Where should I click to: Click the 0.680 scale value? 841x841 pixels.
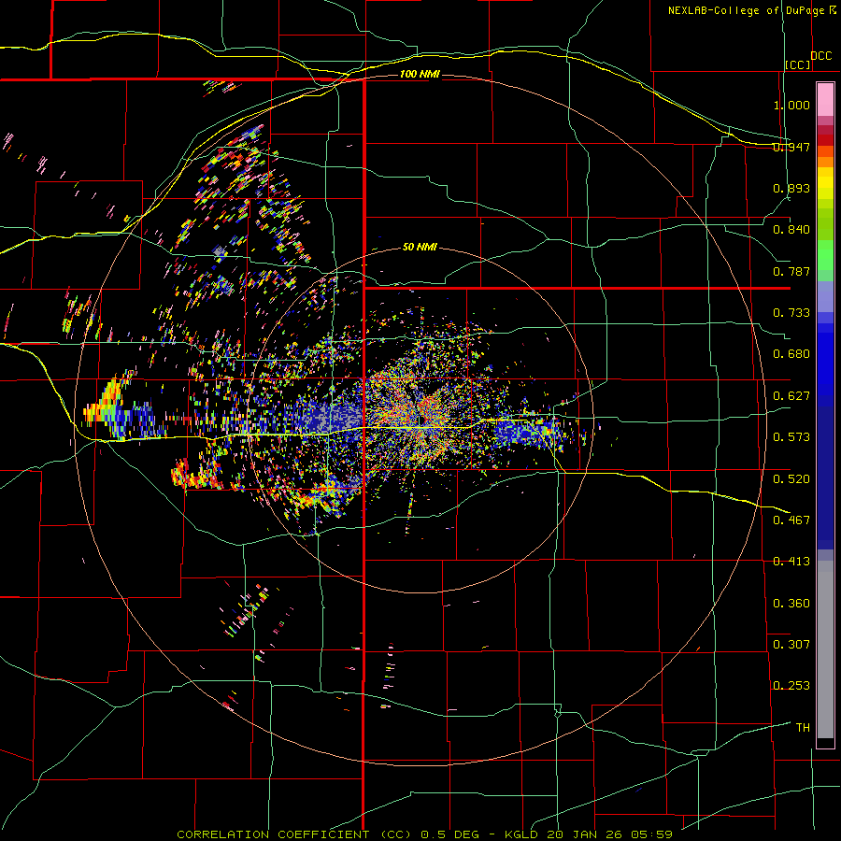[791, 354]
